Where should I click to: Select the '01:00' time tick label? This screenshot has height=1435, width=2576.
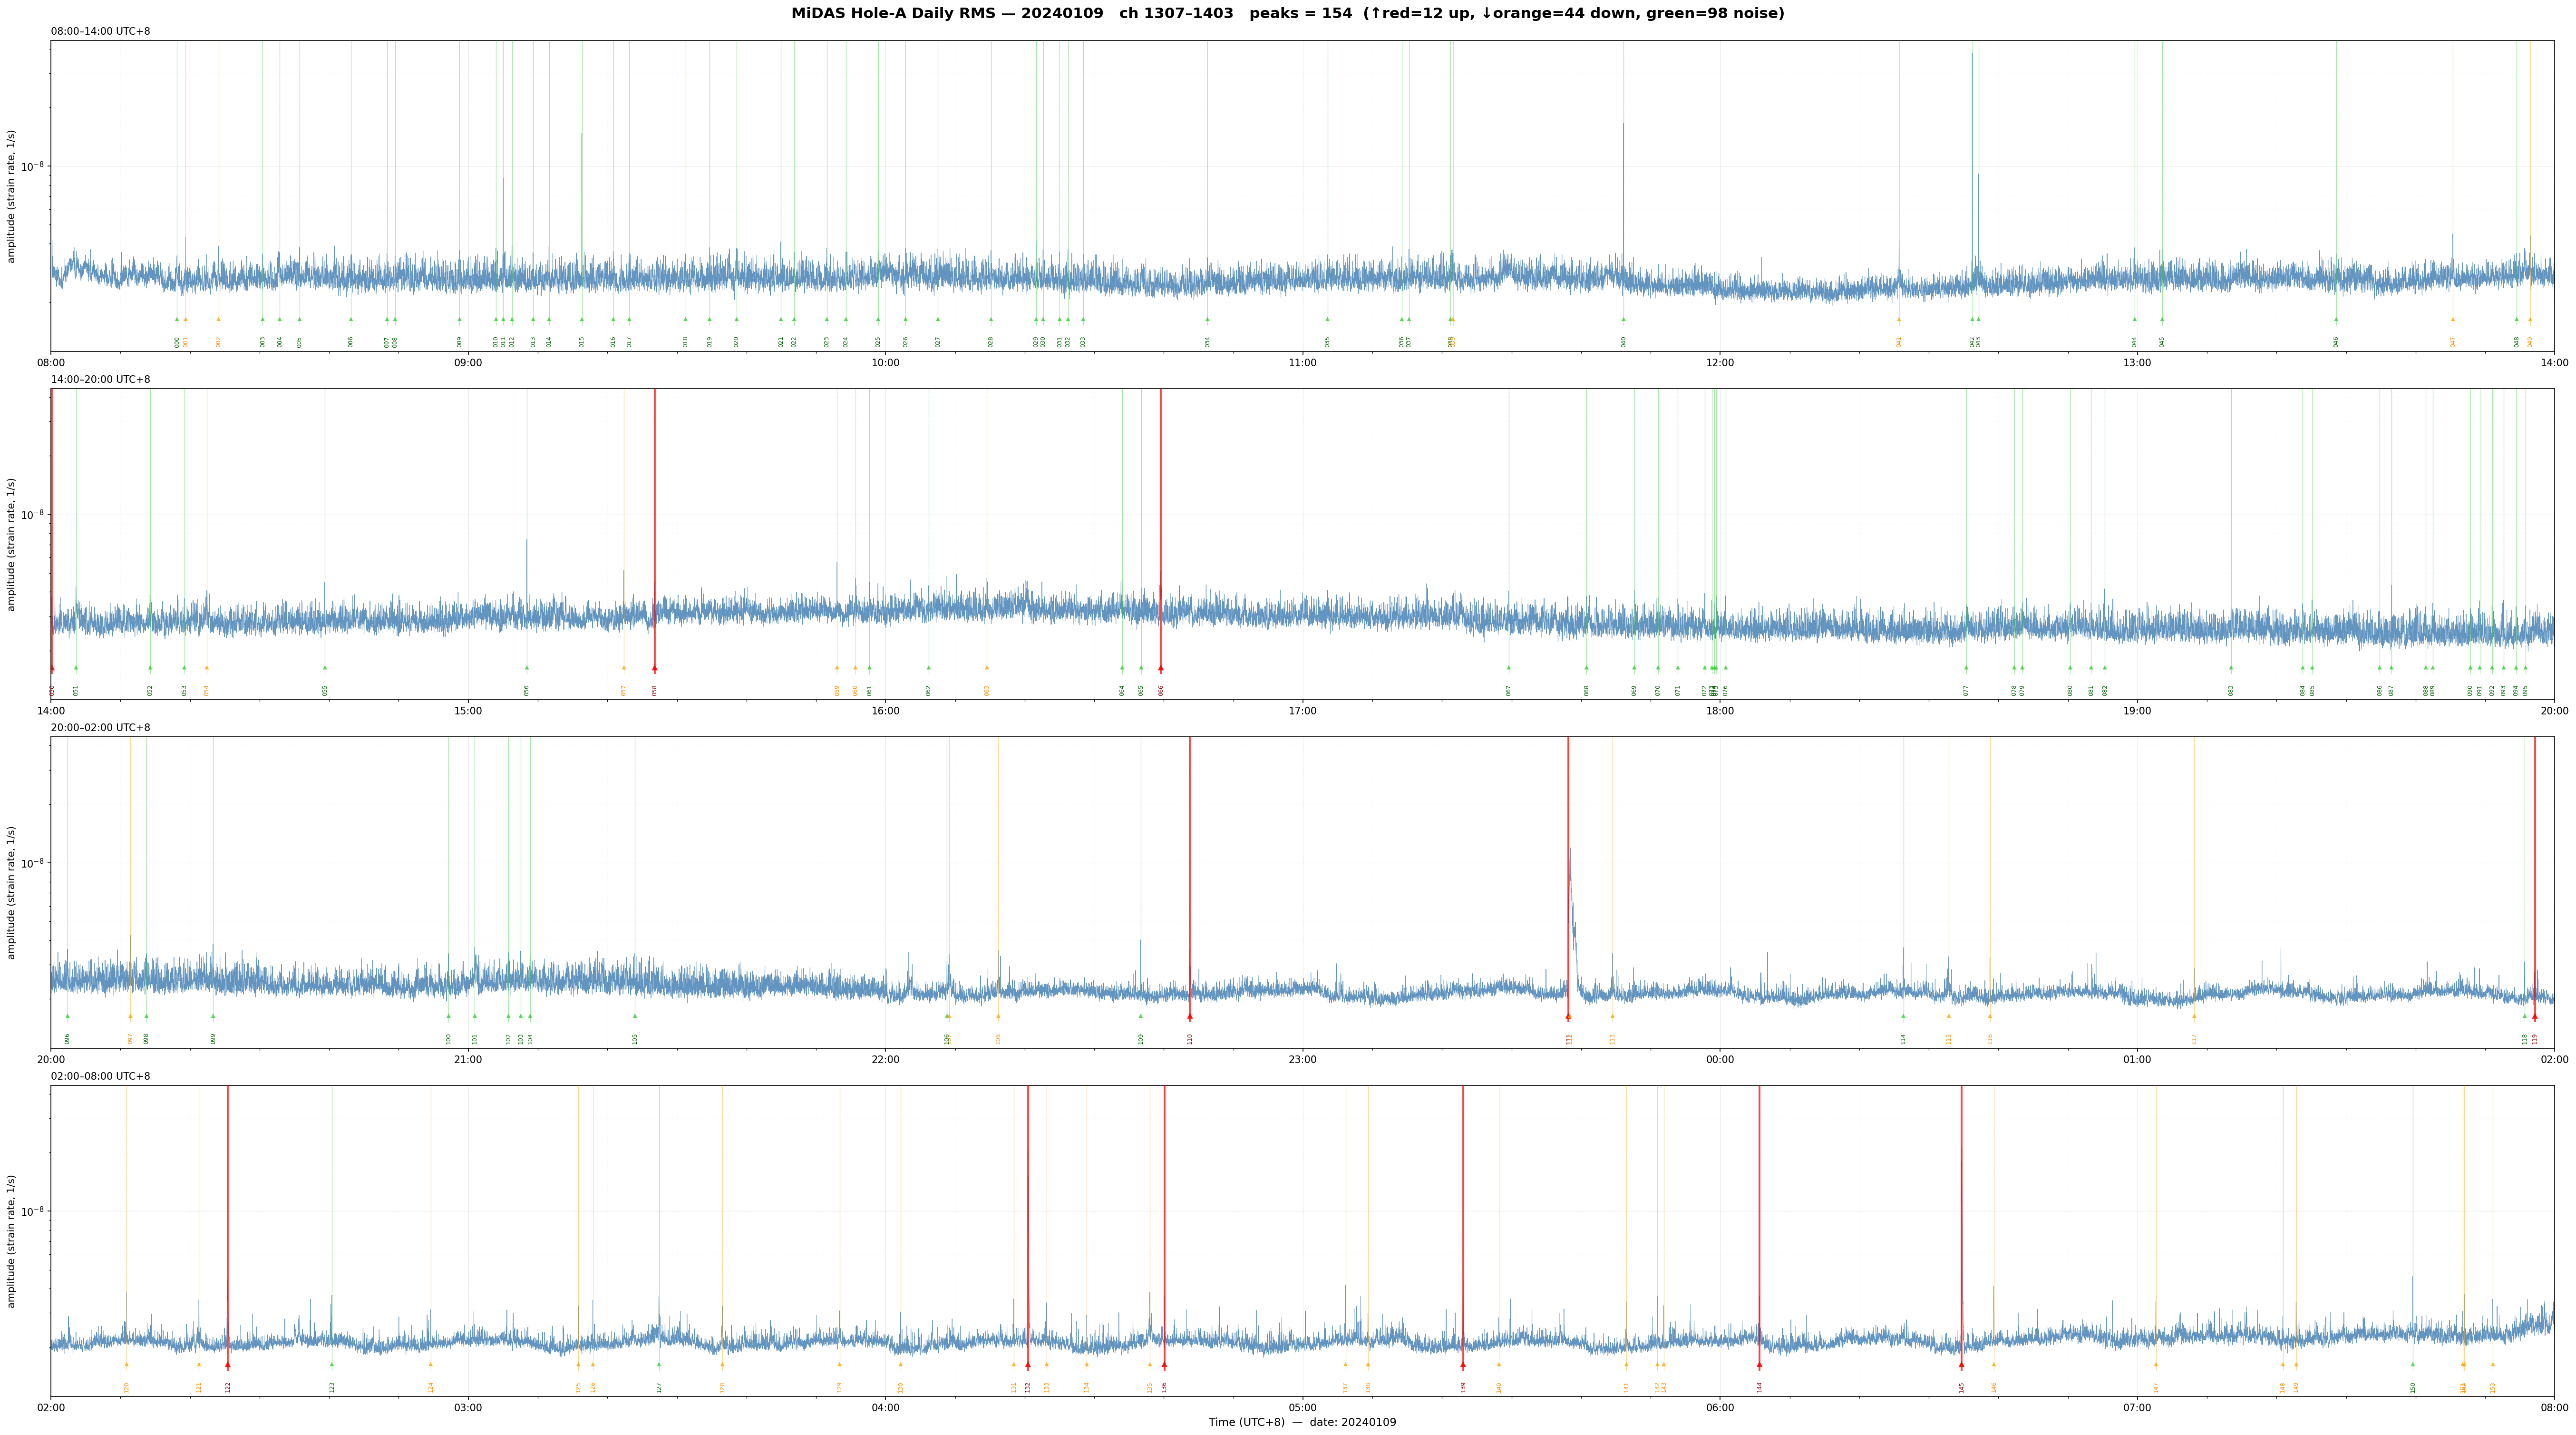(2137, 1059)
